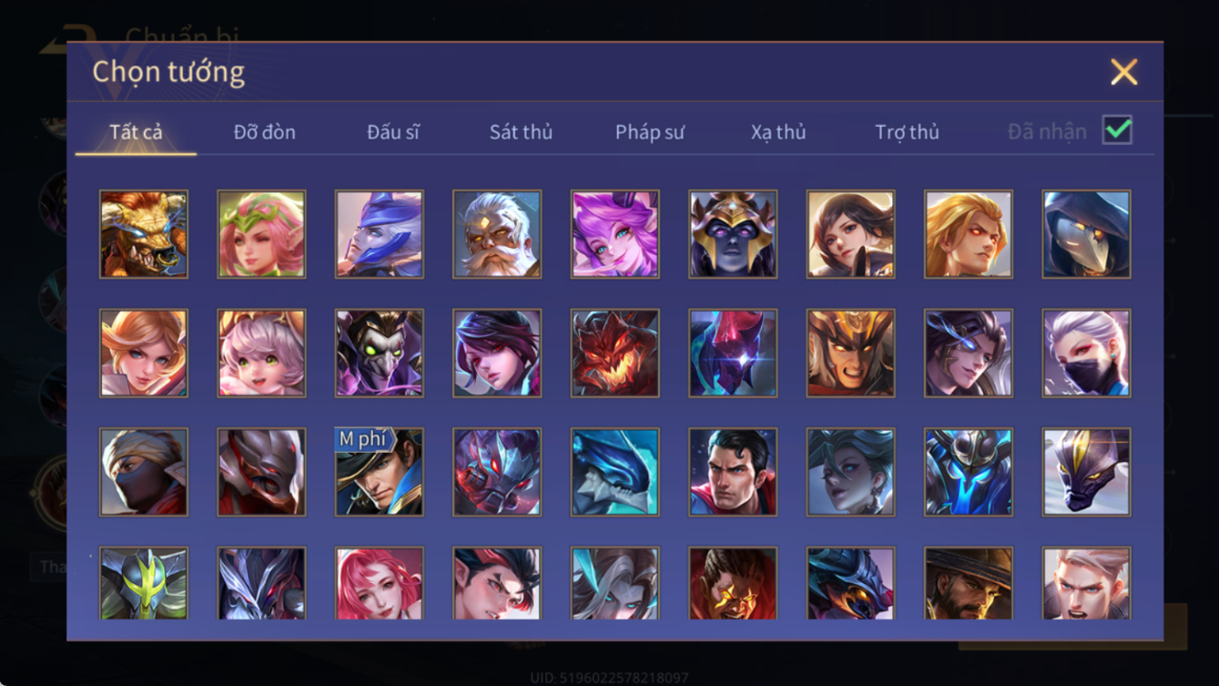Select the white-bearded old man hero
Image resolution: width=1219 pixels, height=686 pixels.
(497, 234)
